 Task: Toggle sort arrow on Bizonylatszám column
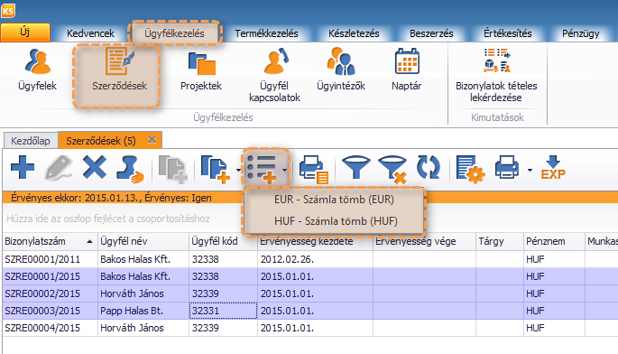(90, 241)
